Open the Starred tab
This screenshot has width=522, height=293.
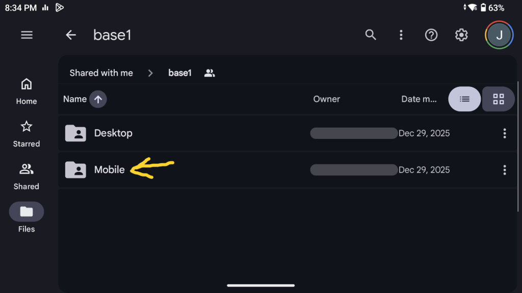27,133
